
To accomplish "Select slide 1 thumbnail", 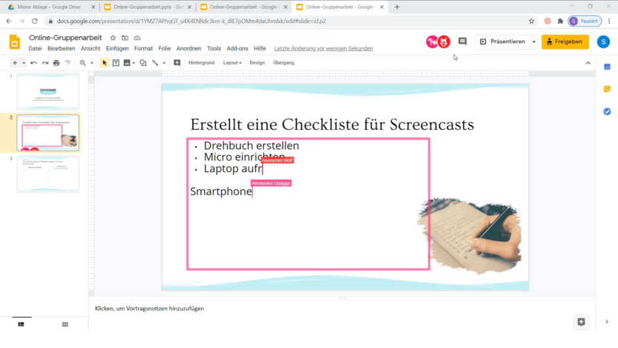I will tap(47, 92).
